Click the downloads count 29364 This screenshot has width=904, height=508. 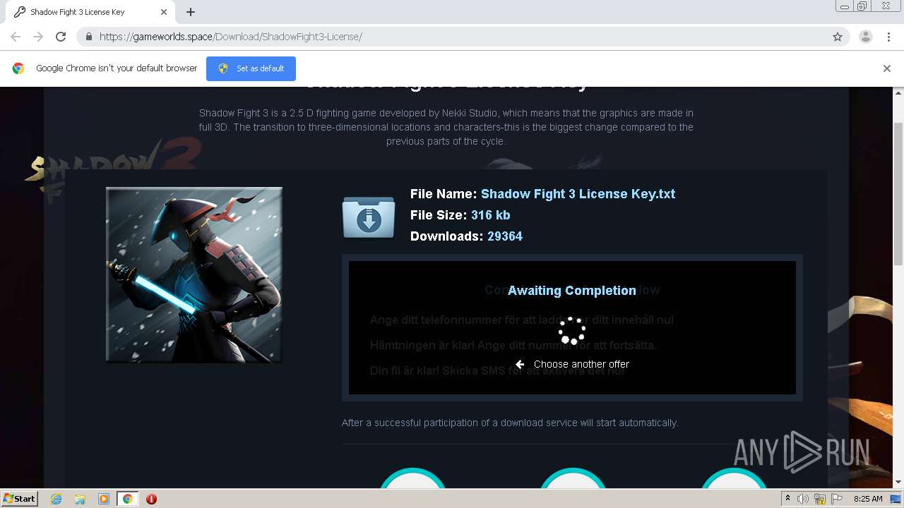point(505,236)
